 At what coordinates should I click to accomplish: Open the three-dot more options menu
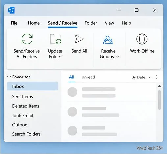[x=157, y=77]
